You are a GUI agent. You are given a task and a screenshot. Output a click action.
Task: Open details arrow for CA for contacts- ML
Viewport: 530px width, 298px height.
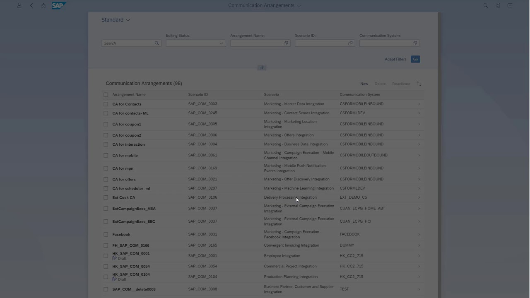pyautogui.click(x=419, y=113)
